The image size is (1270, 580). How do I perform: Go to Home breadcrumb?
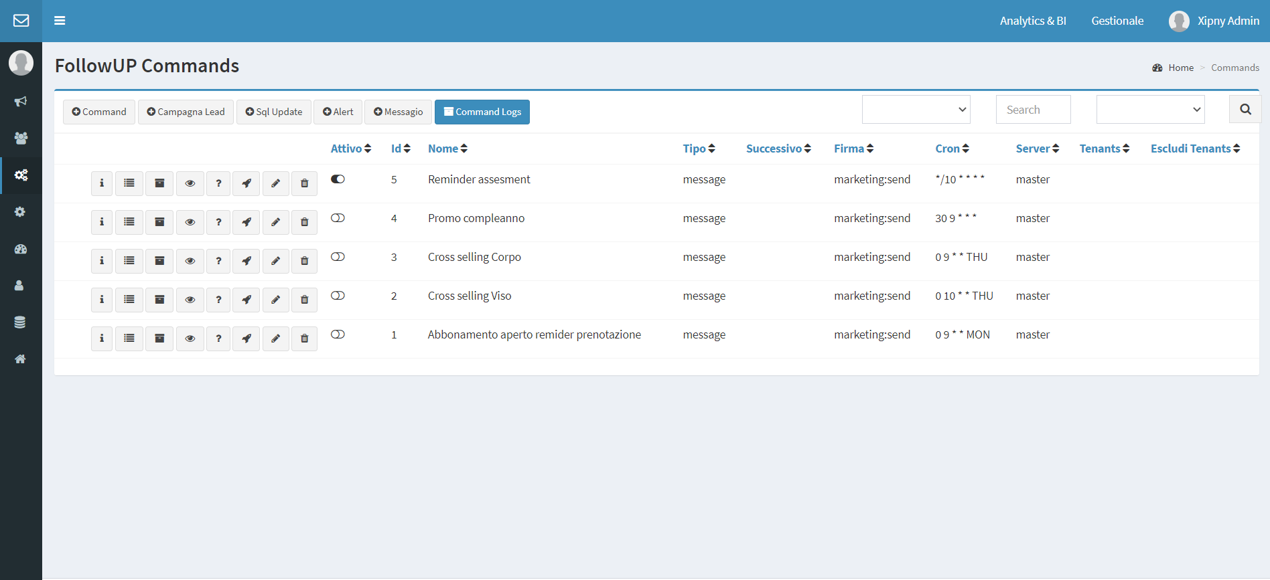(x=1181, y=68)
